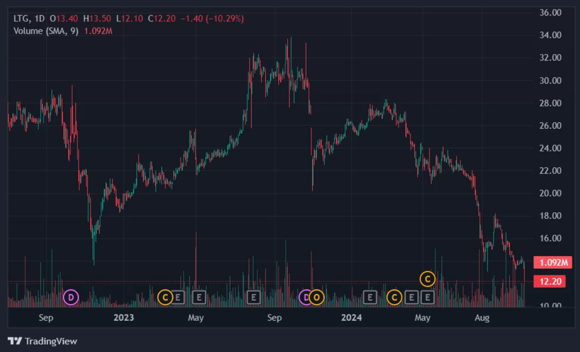Click the May label after 2023 on time axis

point(196,317)
